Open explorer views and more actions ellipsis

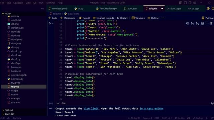click(42, 8)
